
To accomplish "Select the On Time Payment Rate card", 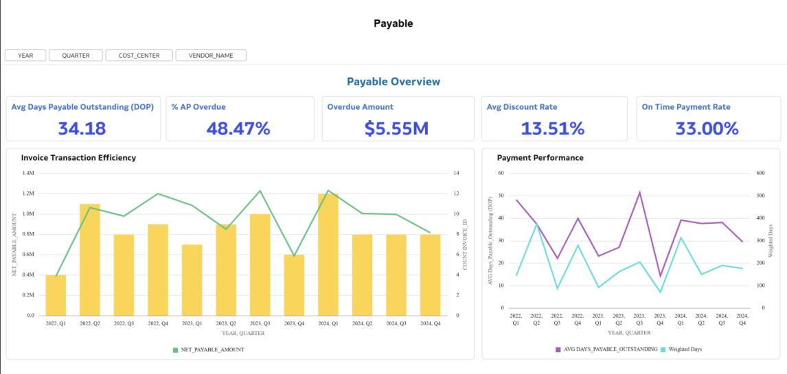I will pos(707,119).
